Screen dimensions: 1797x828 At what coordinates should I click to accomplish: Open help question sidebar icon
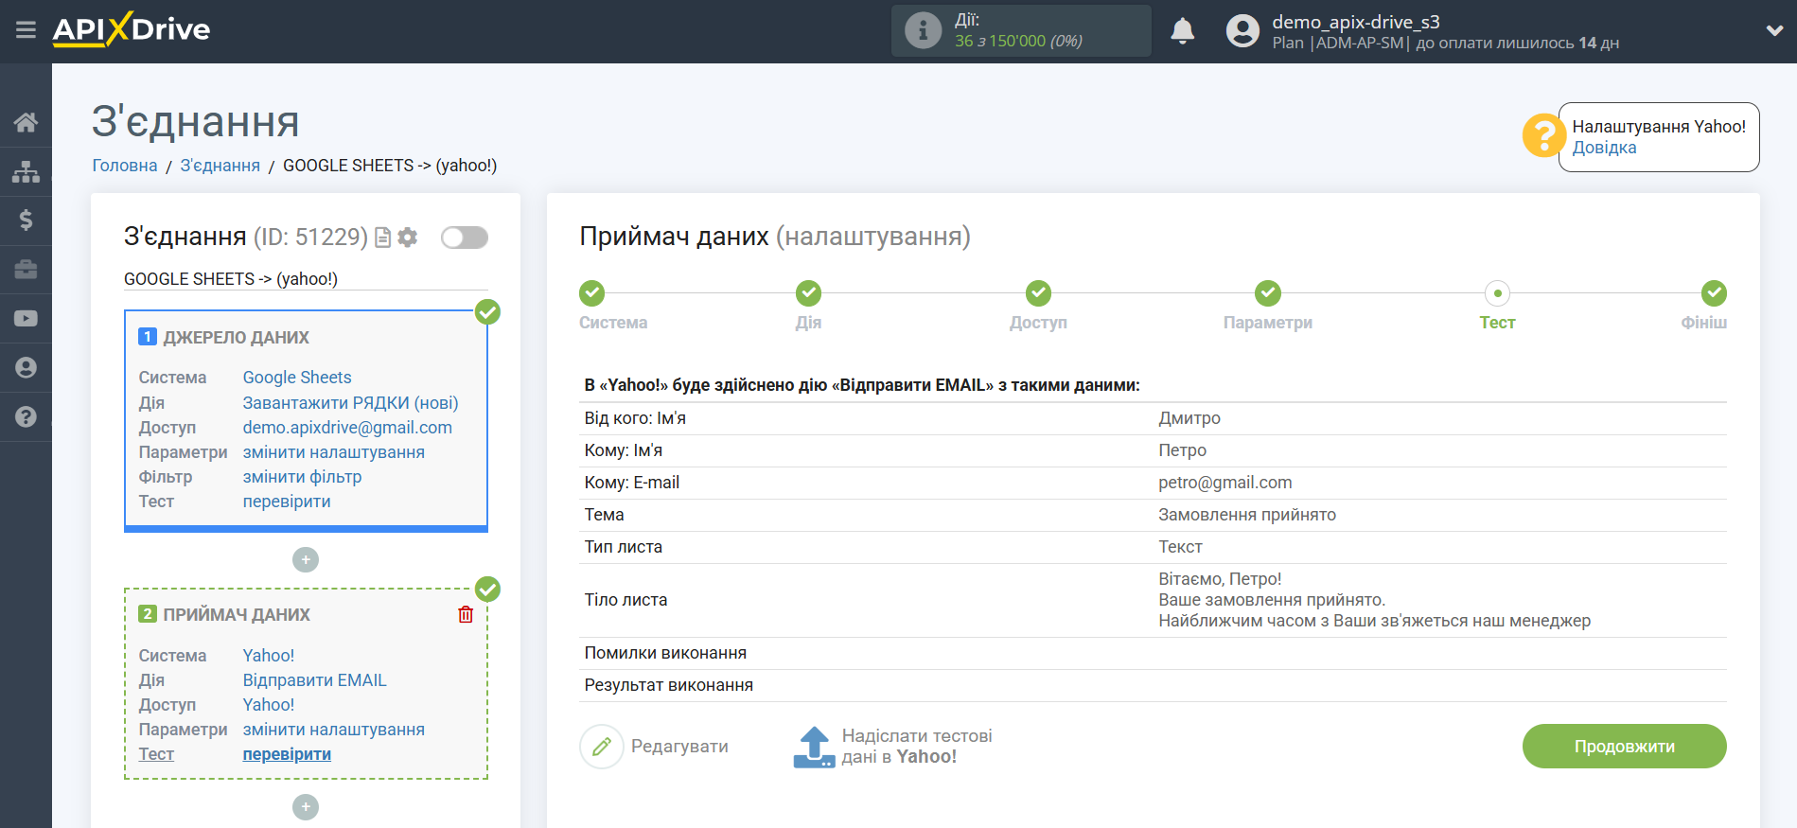(x=26, y=416)
